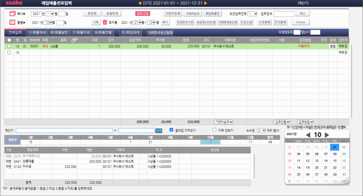Click the 거래명세표인쇄 button
Viewport: 363px width, 196px height.
pyautogui.click(x=227, y=22)
